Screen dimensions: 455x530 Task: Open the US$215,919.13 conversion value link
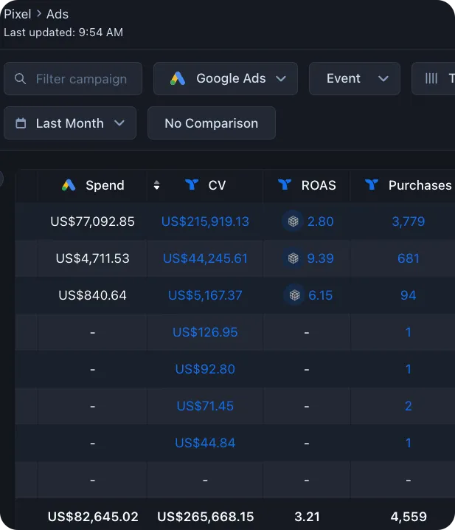[x=205, y=221]
